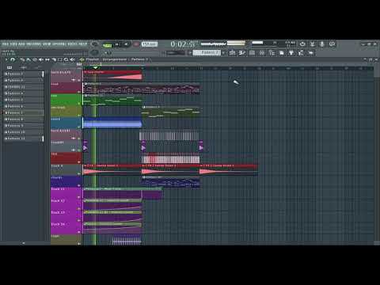Image resolution: width=380 pixels, height=285 pixels.
Task: Open the OPTIONS menu
Action: coord(59,44)
